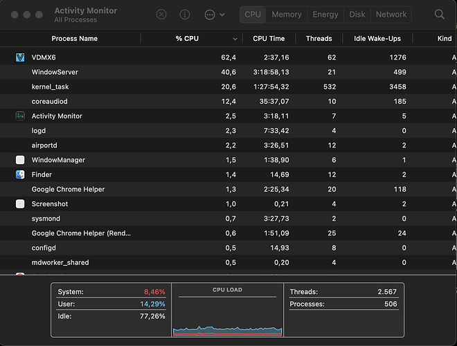Toggle sort direction chevron in % CPU column
457x346 pixels.
pyautogui.click(x=235, y=39)
